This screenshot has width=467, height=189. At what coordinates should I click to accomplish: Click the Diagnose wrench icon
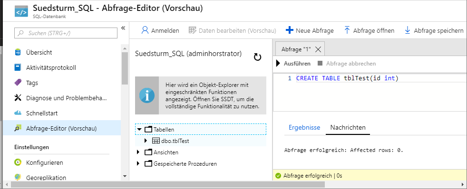[x=18, y=98]
